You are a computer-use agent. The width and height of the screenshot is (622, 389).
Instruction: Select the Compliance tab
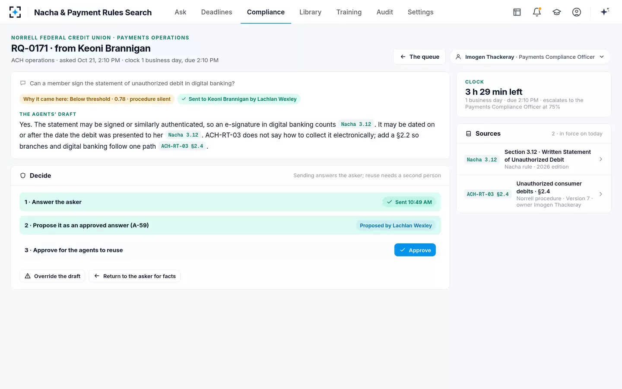point(266,12)
